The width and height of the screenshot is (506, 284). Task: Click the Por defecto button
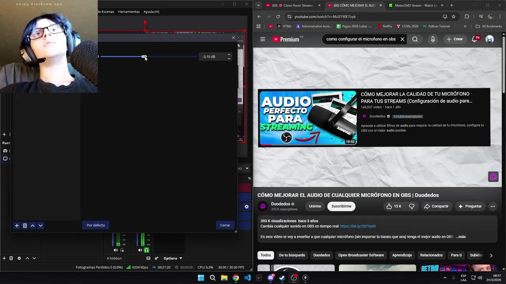[96, 225]
